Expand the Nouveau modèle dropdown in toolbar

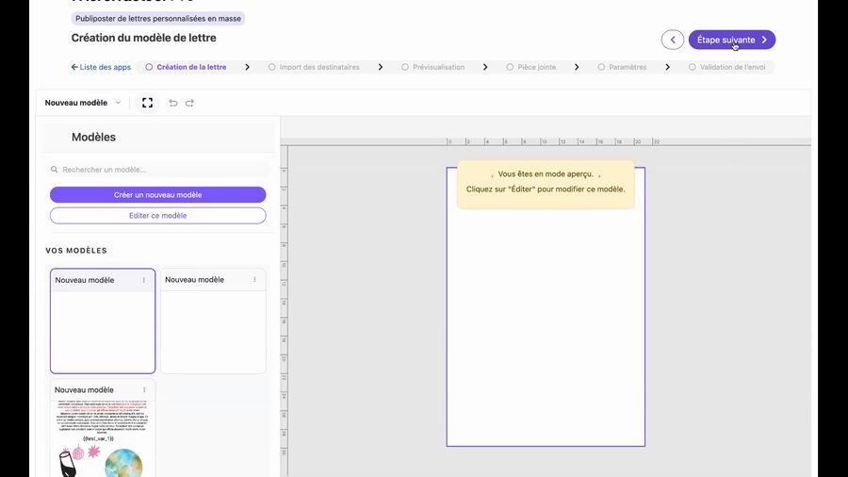83,103
